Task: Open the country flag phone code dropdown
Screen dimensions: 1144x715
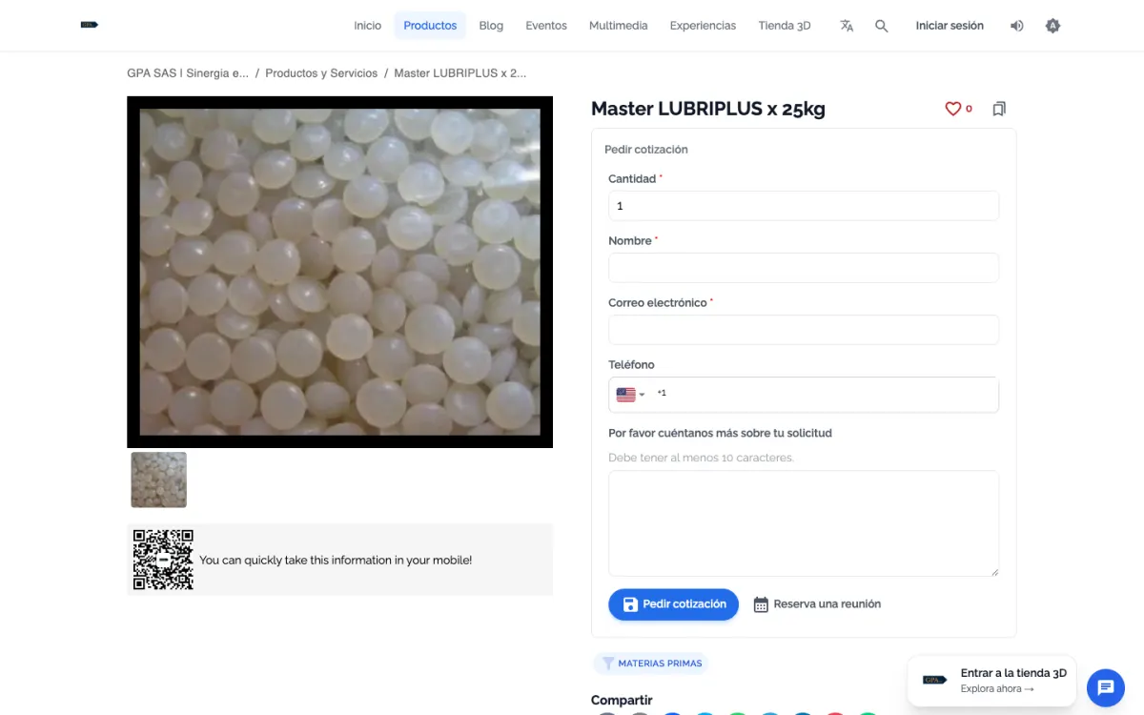Action: tap(630, 395)
